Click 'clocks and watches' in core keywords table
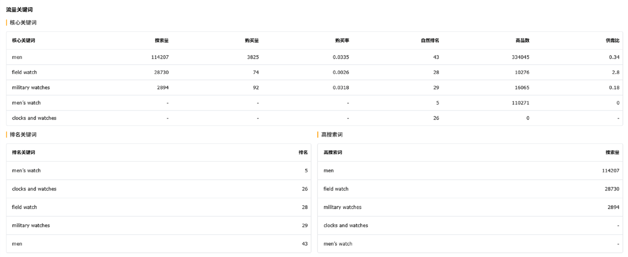The image size is (628, 257). click(x=34, y=118)
